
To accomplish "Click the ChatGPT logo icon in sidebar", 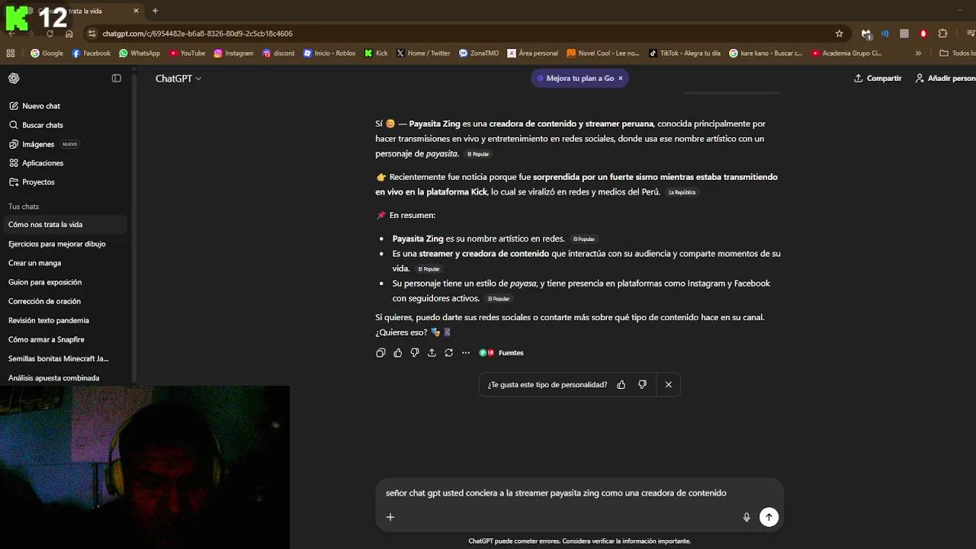I will click(x=14, y=78).
